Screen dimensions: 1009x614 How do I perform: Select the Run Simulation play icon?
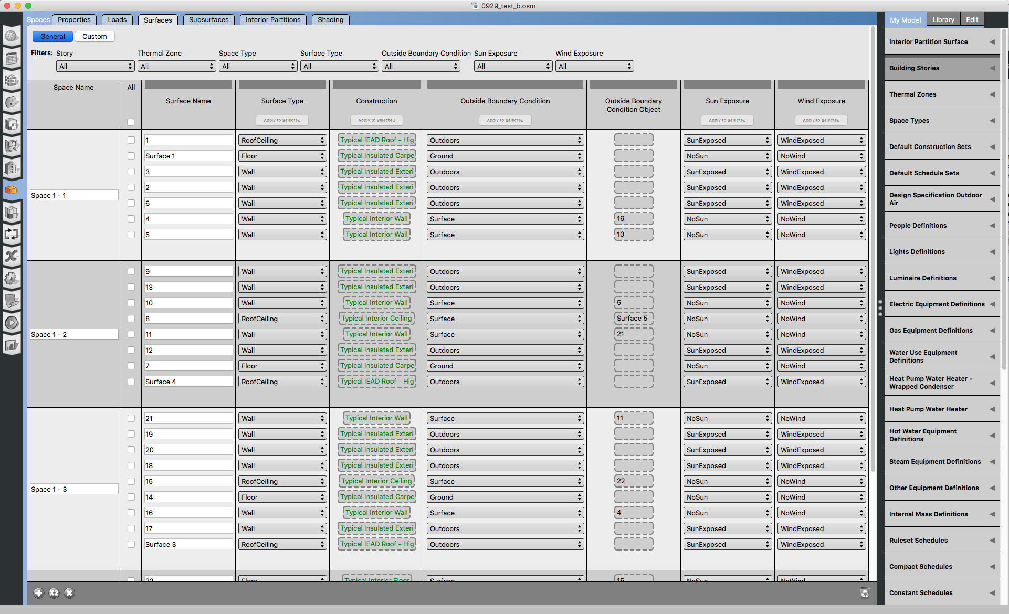point(12,323)
